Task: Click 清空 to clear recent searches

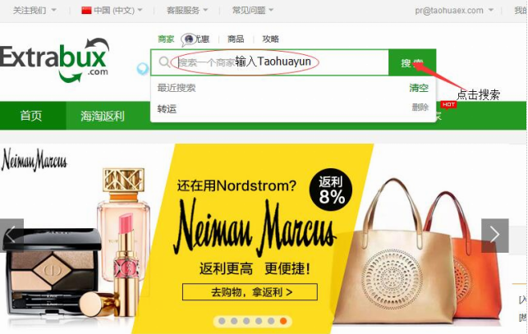Action: pos(419,88)
